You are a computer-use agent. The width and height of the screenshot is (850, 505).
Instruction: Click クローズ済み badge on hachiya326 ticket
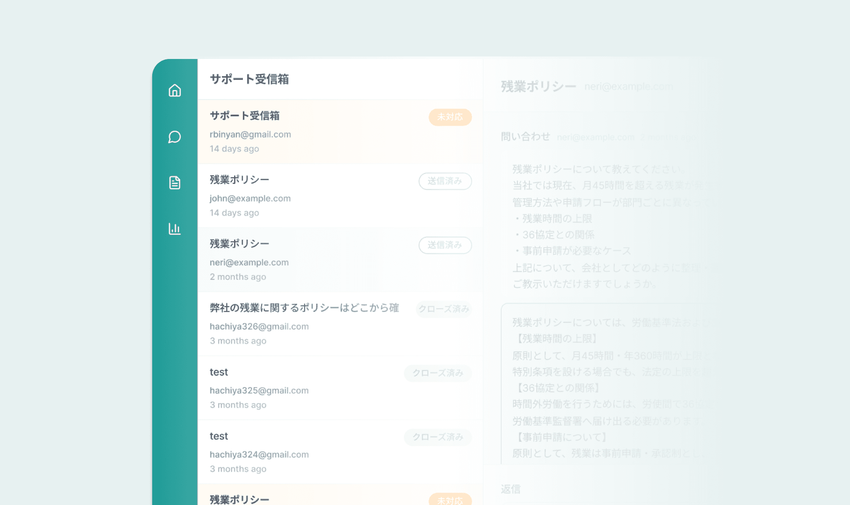tap(444, 309)
